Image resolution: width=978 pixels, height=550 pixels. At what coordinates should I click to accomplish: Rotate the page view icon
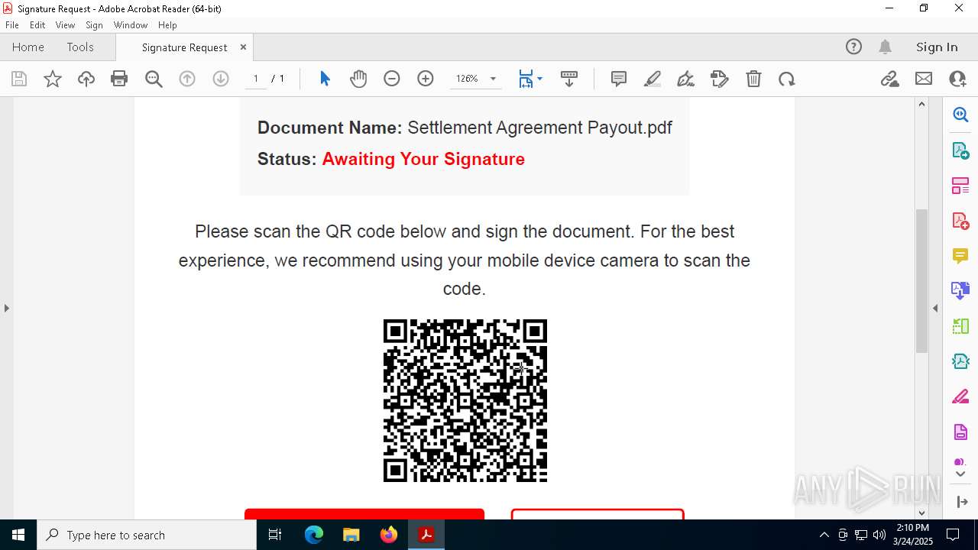[787, 79]
